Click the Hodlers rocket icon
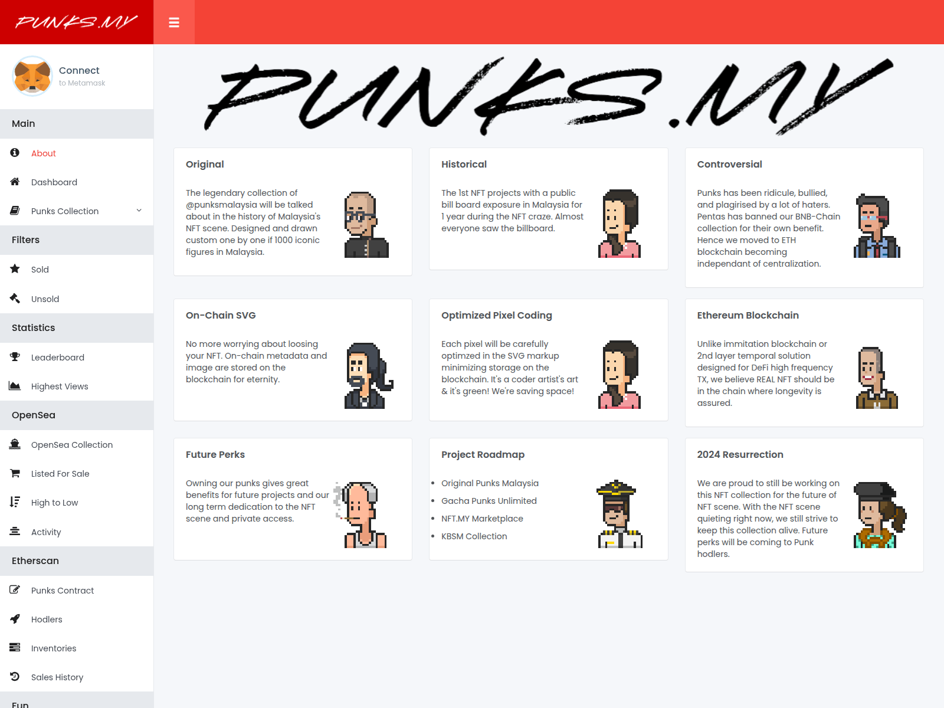This screenshot has height=708, width=944. point(15,619)
